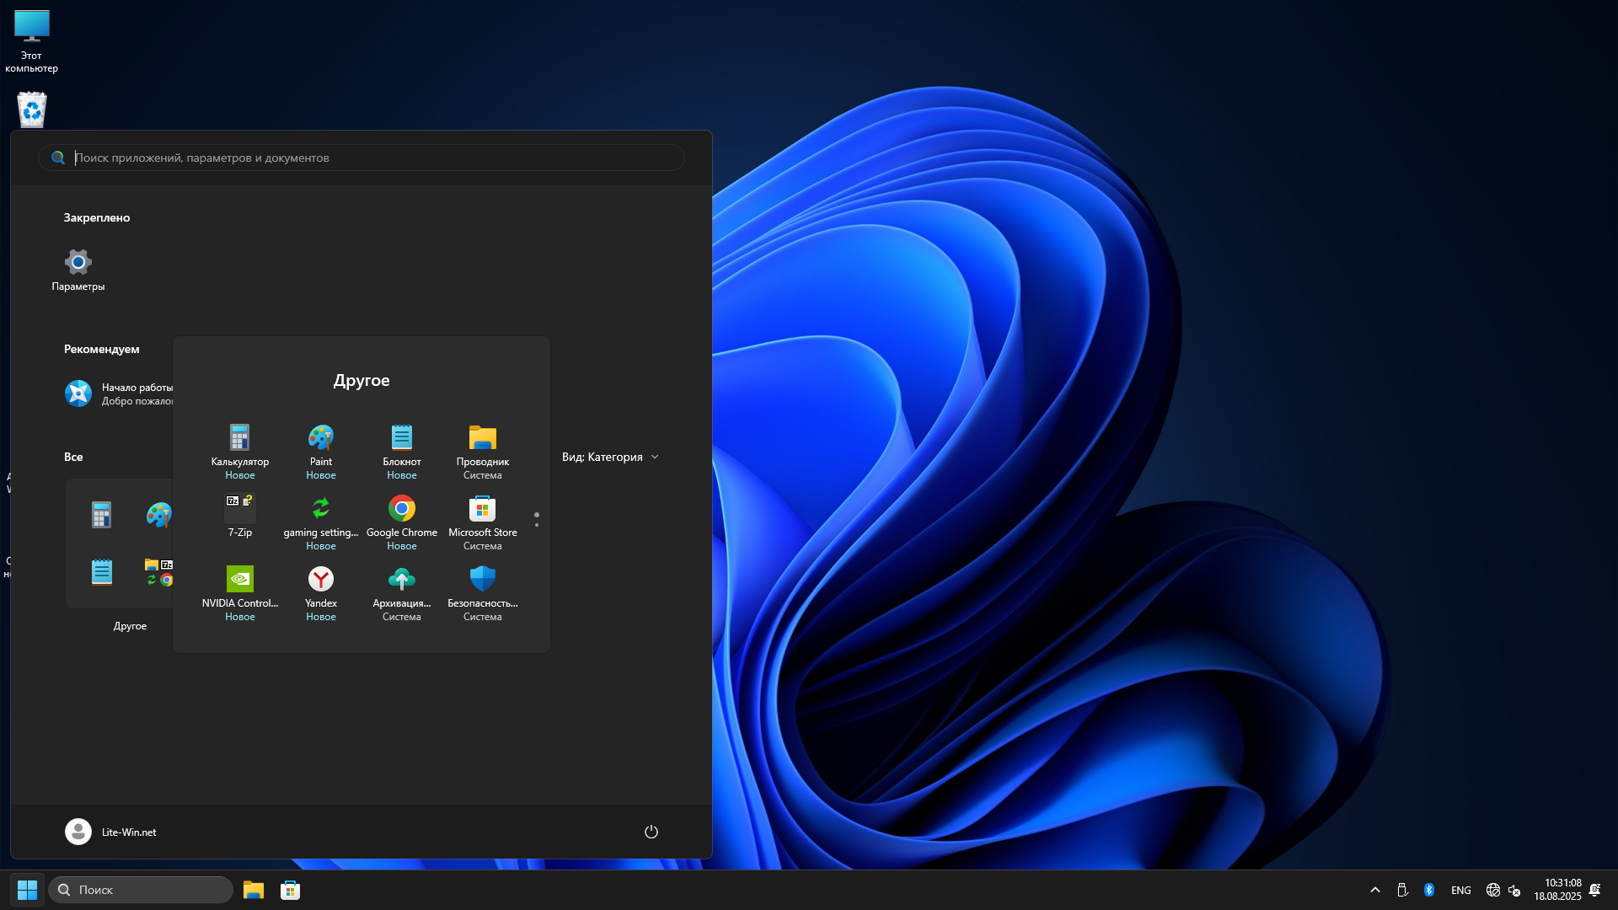Show hidden system tray icons

tap(1374, 890)
